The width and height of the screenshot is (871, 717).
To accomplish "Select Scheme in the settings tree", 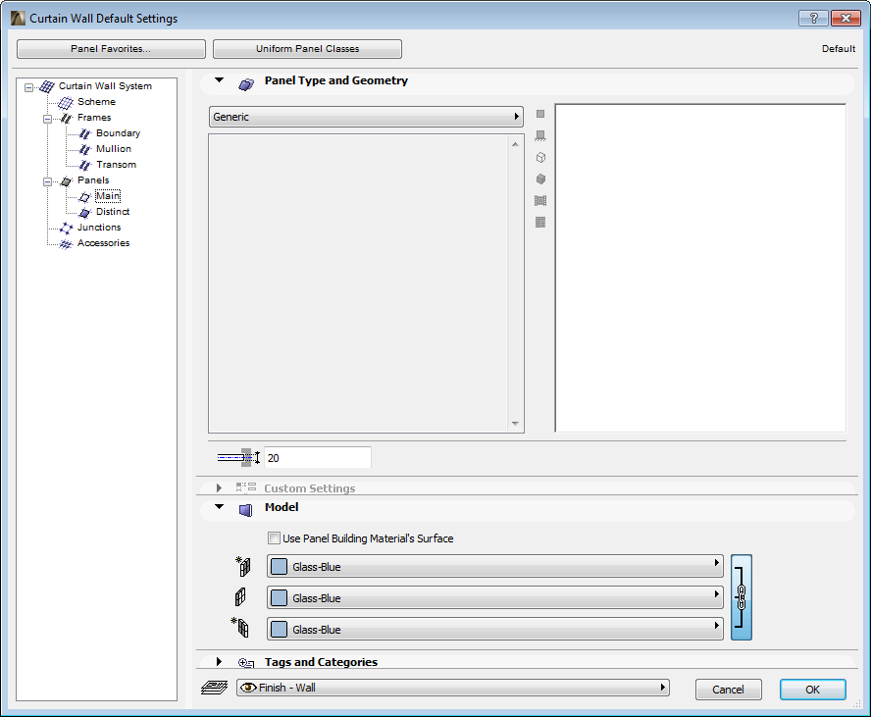I will coord(97,102).
